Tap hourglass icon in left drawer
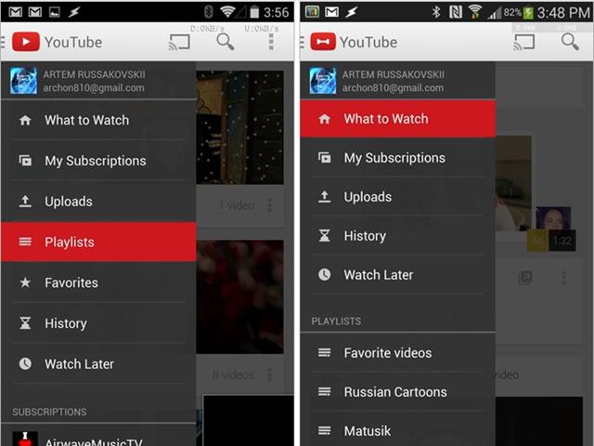The height and width of the screenshot is (446, 594). pos(25,322)
